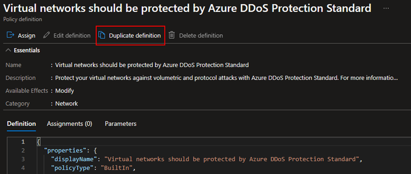Open the ellipsis more options menu
411x174 pixels.
pos(386,8)
